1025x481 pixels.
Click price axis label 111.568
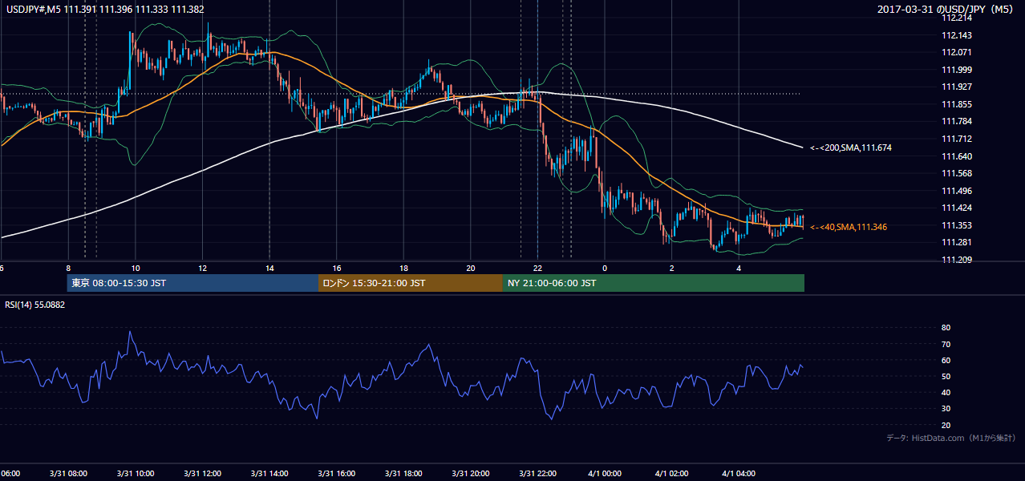click(x=957, y=173)
